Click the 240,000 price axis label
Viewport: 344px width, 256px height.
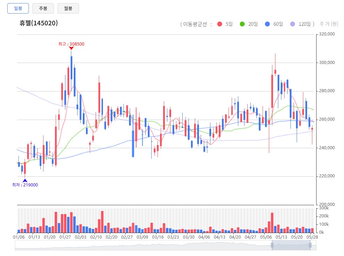coord(327,147)
